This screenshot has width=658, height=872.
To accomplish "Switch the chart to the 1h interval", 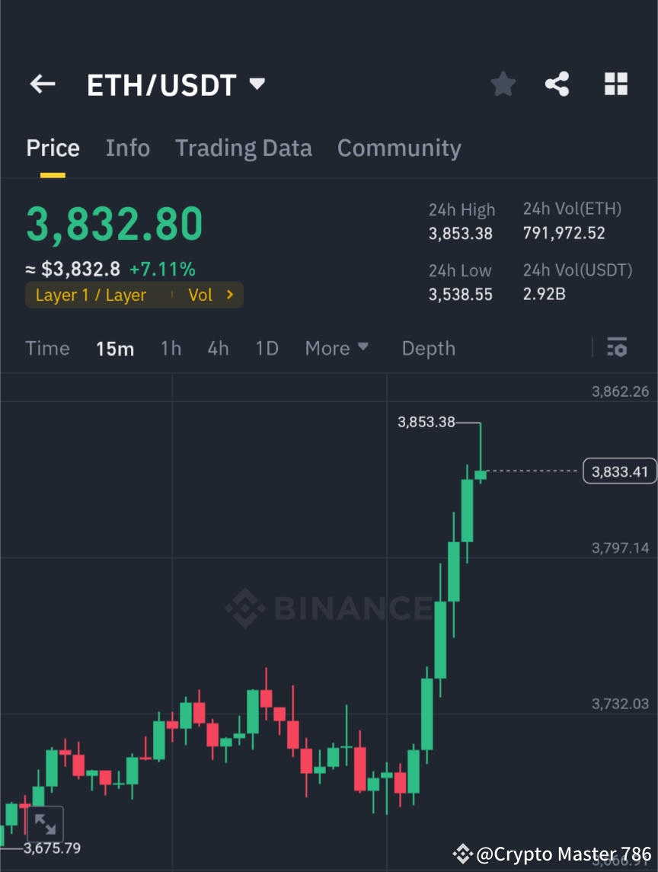I will 171,348.
